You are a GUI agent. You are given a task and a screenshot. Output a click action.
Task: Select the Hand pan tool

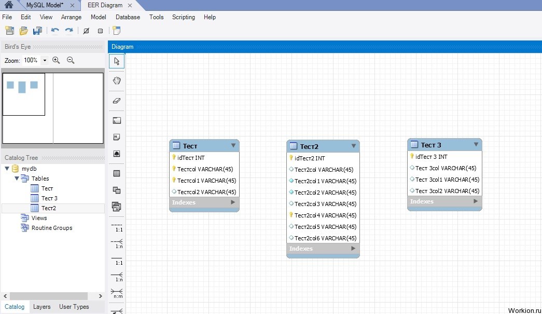[117, 80]
